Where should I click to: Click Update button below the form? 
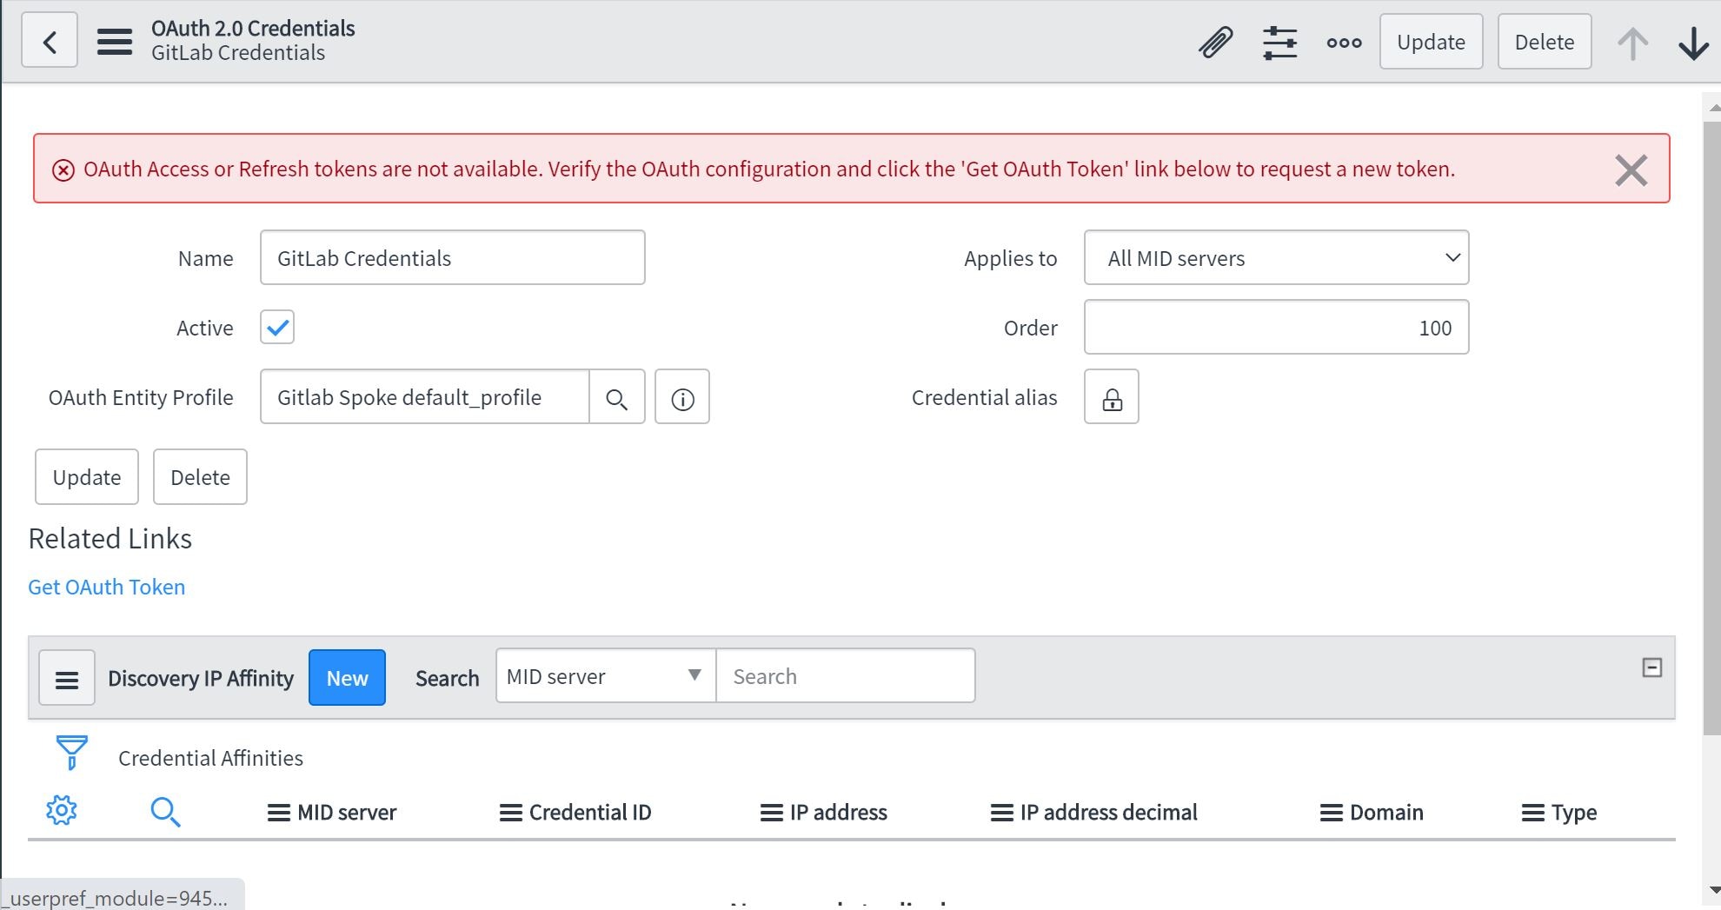coord(87,477)
